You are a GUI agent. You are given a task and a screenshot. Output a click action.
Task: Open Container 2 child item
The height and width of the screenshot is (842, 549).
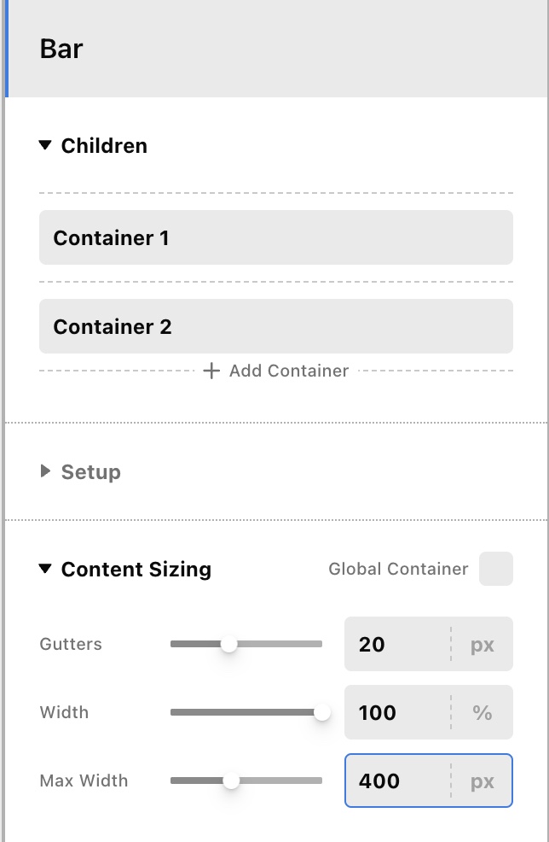(275, 326)
